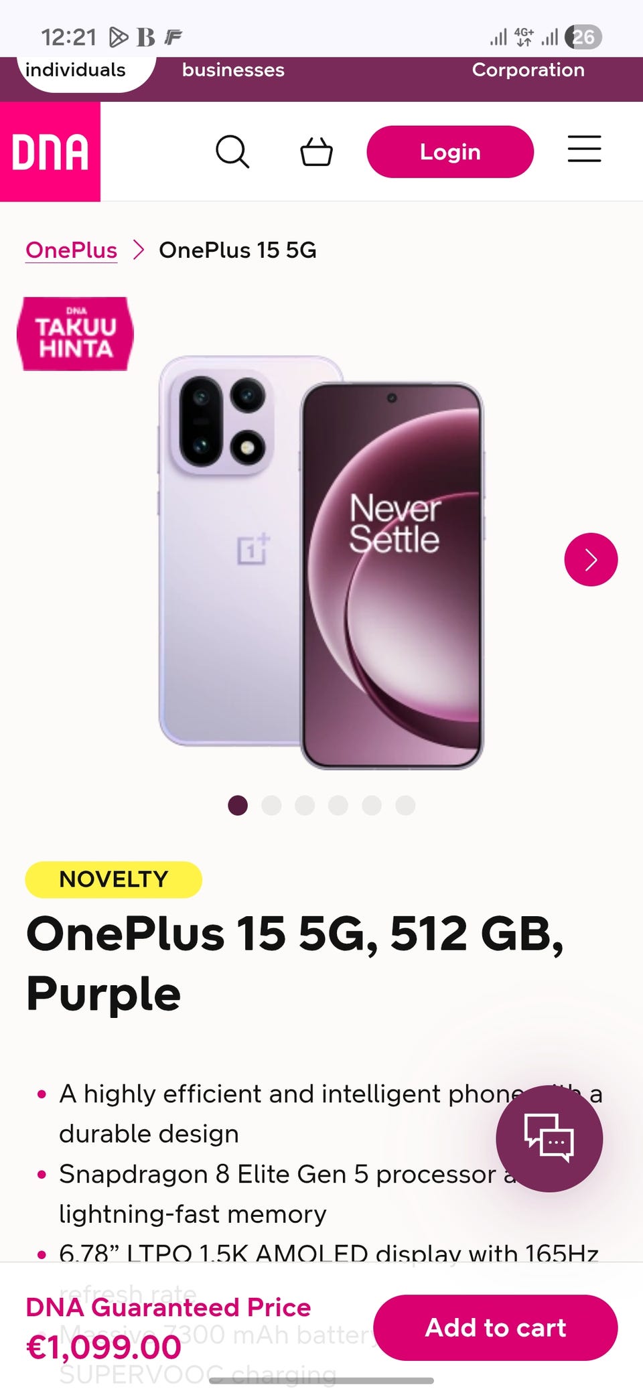
Task: Open the shopping basket icon
Action: 316,151
